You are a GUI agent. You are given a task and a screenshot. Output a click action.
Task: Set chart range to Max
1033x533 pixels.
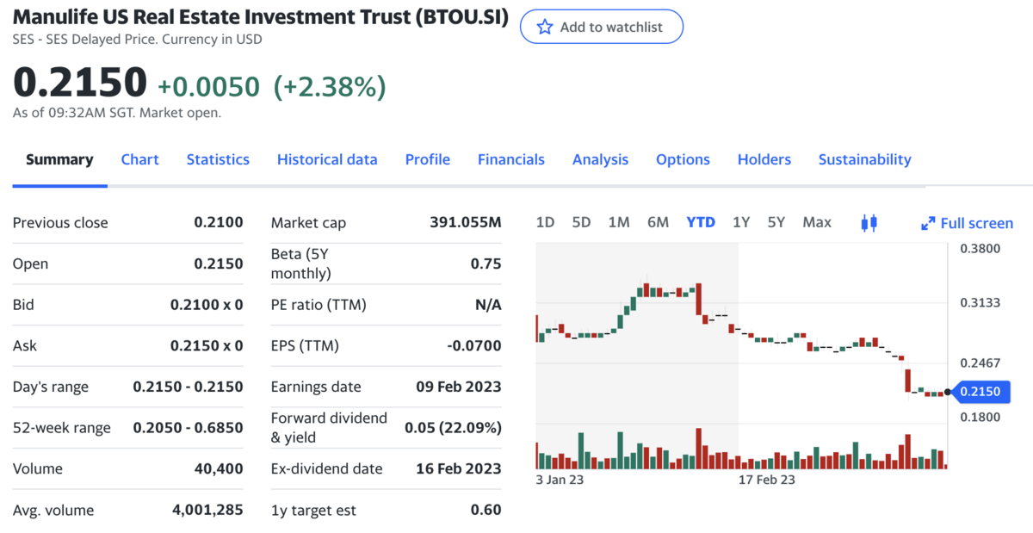click(817, 222)
